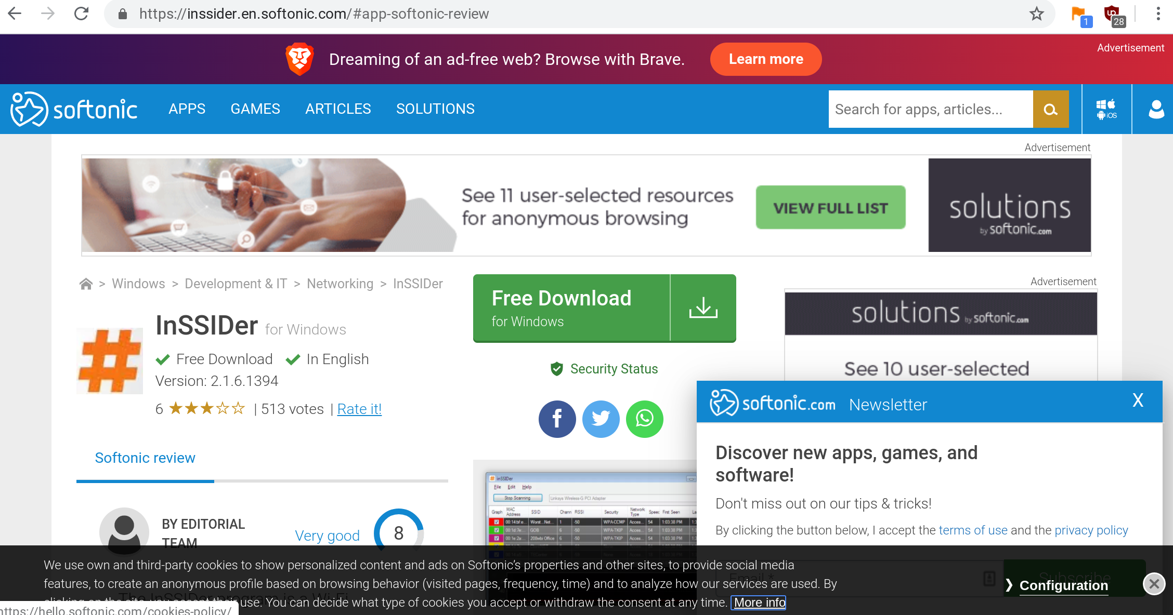The width and height of the screenshot is (1173, 615).
Task: Click the APPS menu item
Action: [186, 109]
